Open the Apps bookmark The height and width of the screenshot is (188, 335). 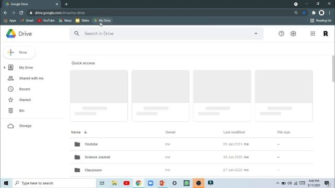pos(10,20)
